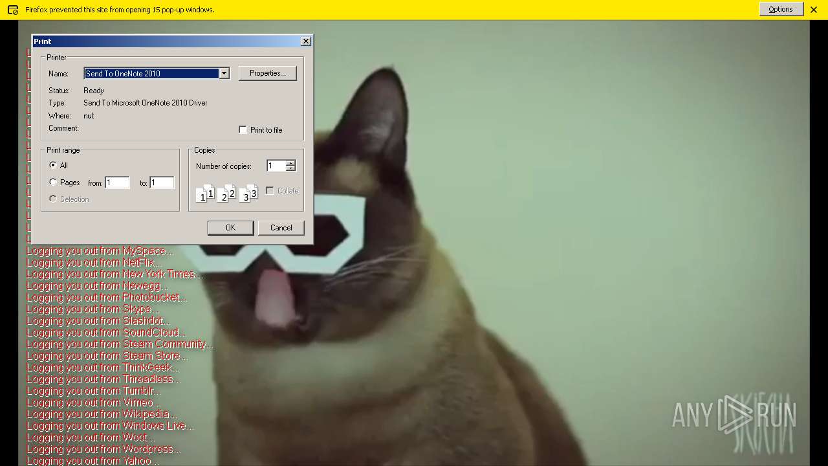Click the to page number field
Screen dimensions: 828x466
coord(162,183)
